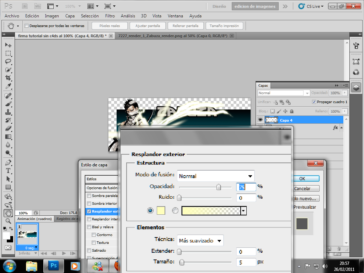Open the Filtro menu
The width and height of the screenshot is (364, 273).
tap(110, 16)
